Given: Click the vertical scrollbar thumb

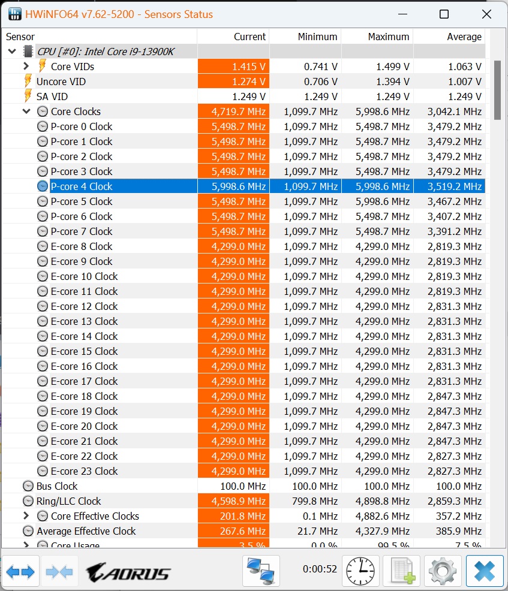Looking at the screenshot, I should [497, 90].
